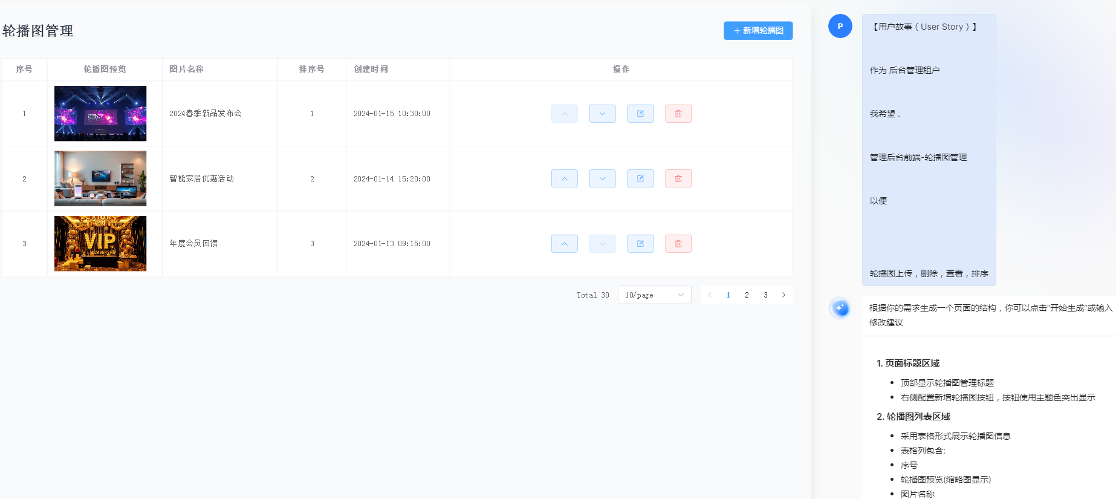Viewport: 1116px width, 499px height.
Task: Select pagination page 3
Action: tap(765, 295)
